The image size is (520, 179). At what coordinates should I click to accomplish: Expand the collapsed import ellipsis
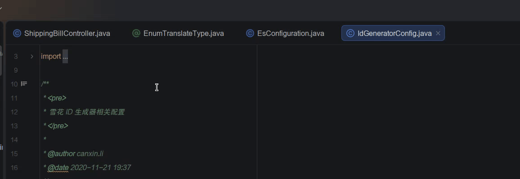65,56
